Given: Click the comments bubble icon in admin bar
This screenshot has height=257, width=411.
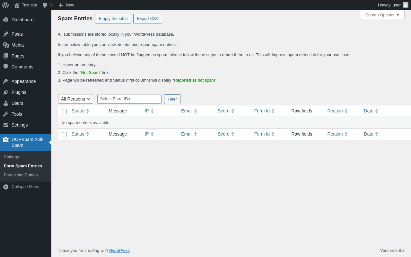Looking at the screenshot, I should click(45, 5).
